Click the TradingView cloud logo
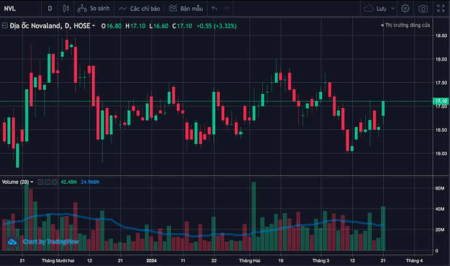The image size is (450, 266). pos(12,242)
